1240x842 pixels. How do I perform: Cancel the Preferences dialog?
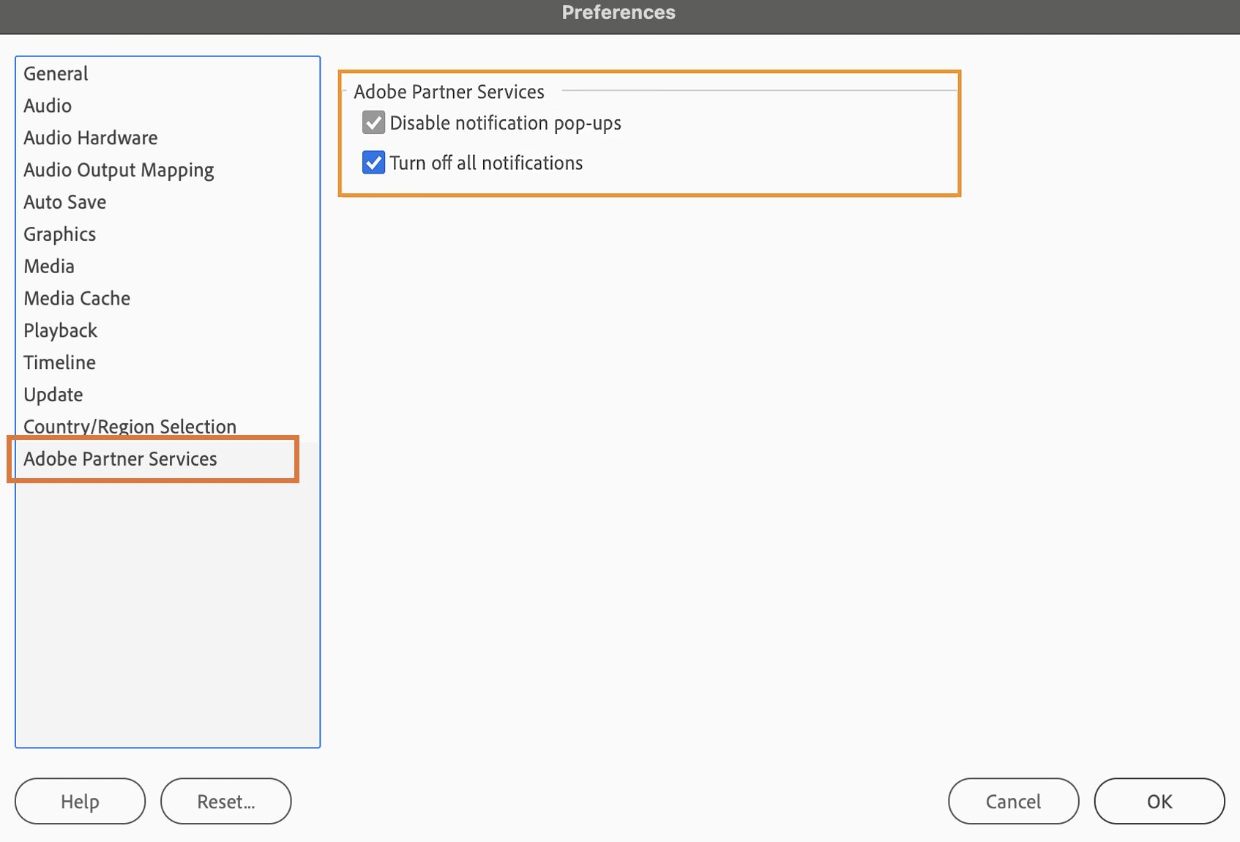[1014, 801]
